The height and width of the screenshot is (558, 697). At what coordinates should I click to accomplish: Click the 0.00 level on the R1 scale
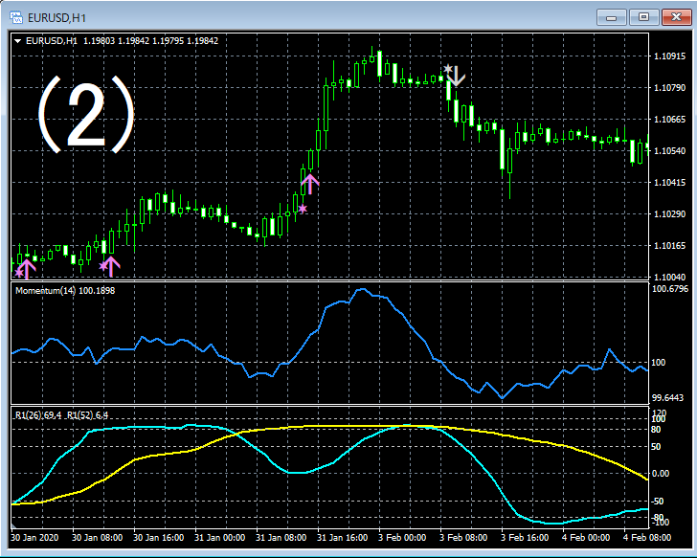coord(661,473)
